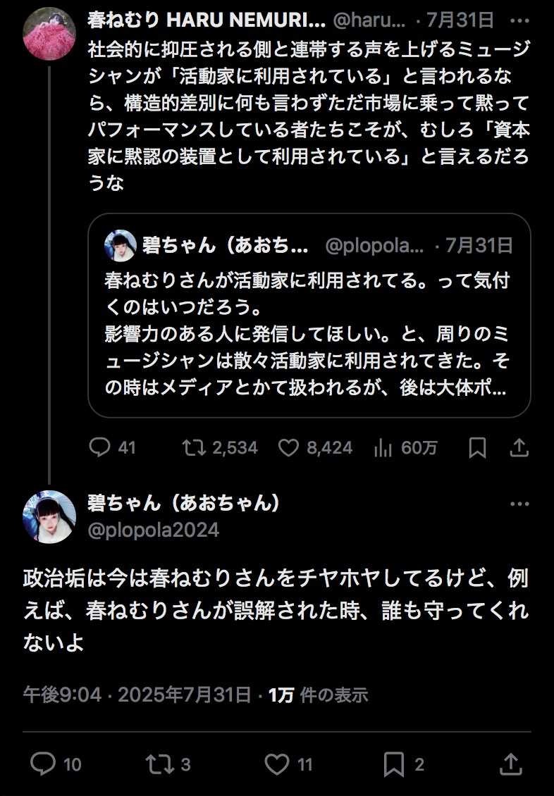Open the quoted 碧ちゃん post
Image resolution: width=554 pixels, height=796 pixels.
[309, 331]
